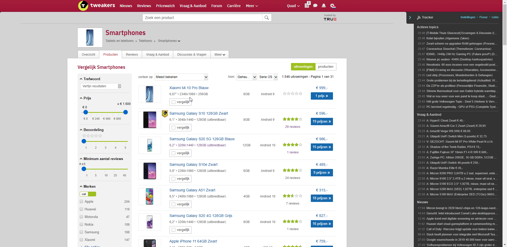Image resolution: width=507 pixels, height=247 pixels.
Task: Open the messages speech bubble icon
Action: pyautogui.click(x=315, y=6)
